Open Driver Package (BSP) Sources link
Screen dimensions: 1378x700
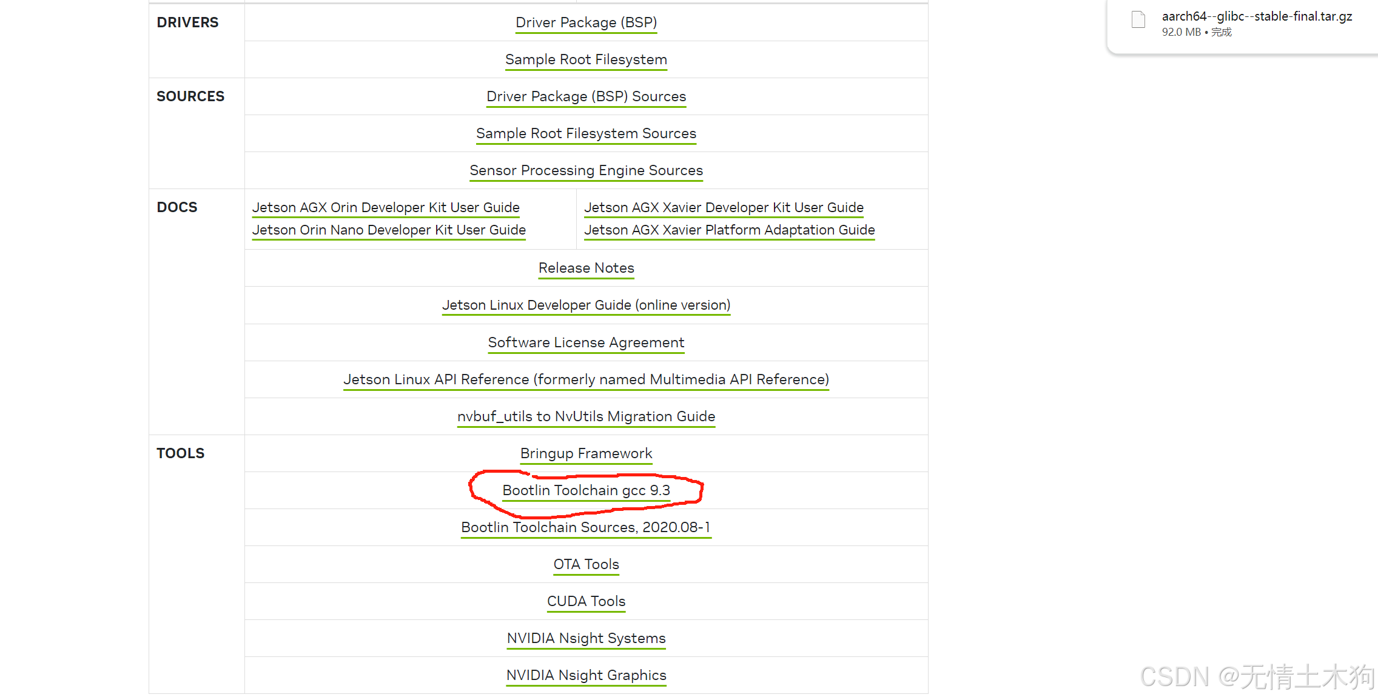tap(586, 96)
